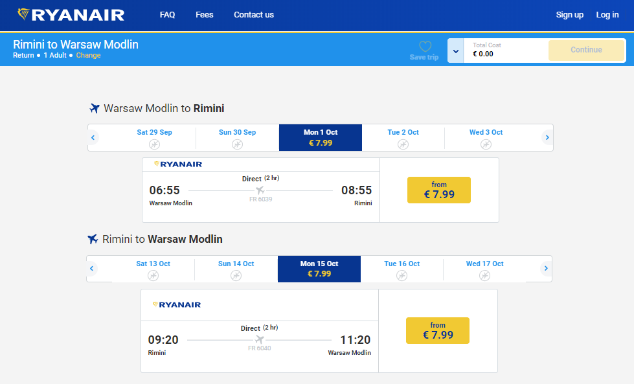Open the Fees menu item
This screenshot has width=634, height=384.
(204, 15)
